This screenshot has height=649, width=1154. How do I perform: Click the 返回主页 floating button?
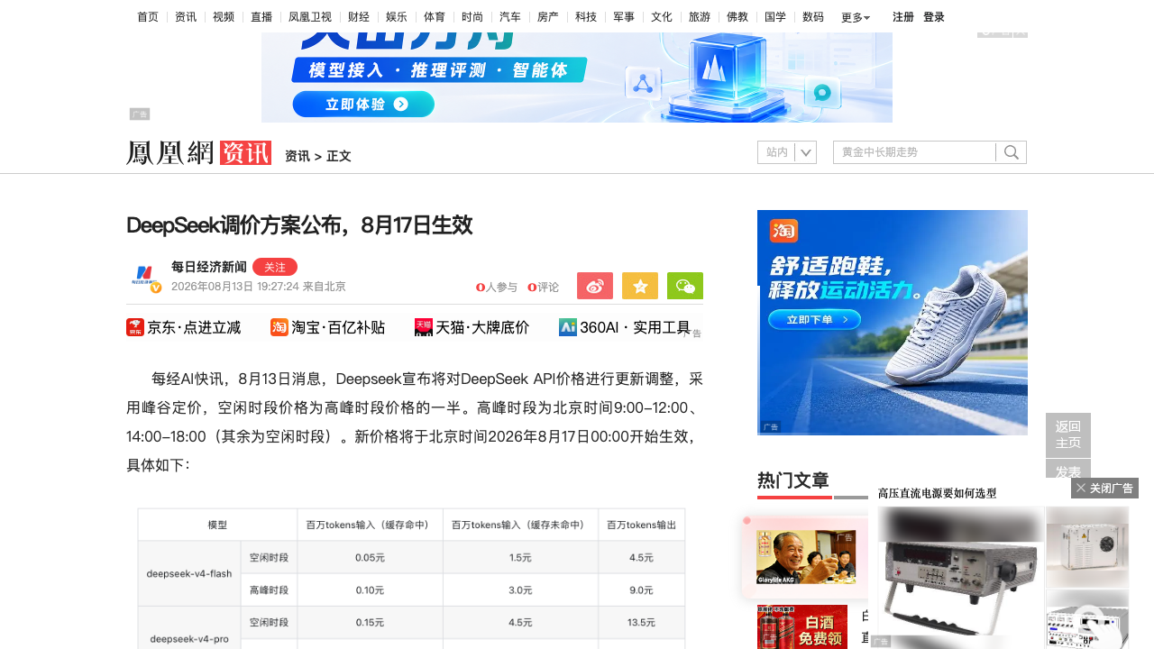(1068, 435)
